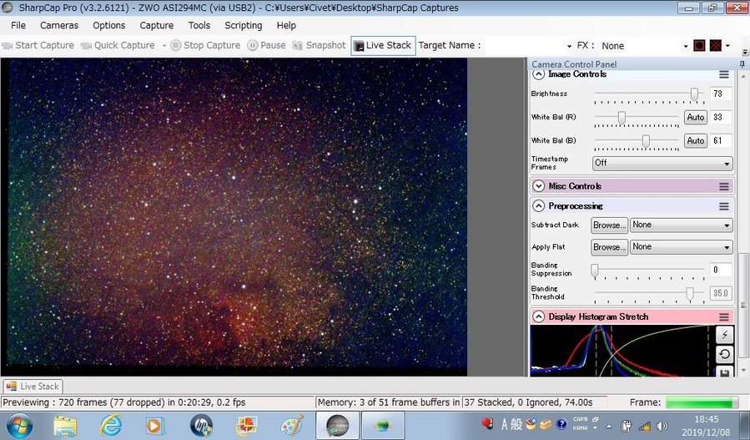Open the Preprocessing hamburger menu icon
Viewport: 750px width, 440px height.
723,206
